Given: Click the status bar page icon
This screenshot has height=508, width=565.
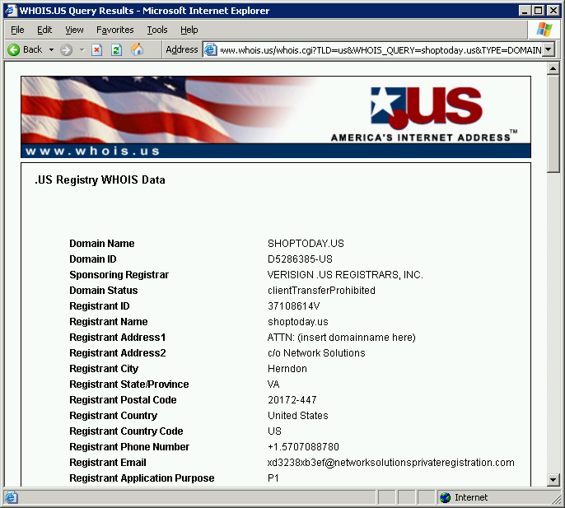Looking at the screenshot, I should 11,497.
